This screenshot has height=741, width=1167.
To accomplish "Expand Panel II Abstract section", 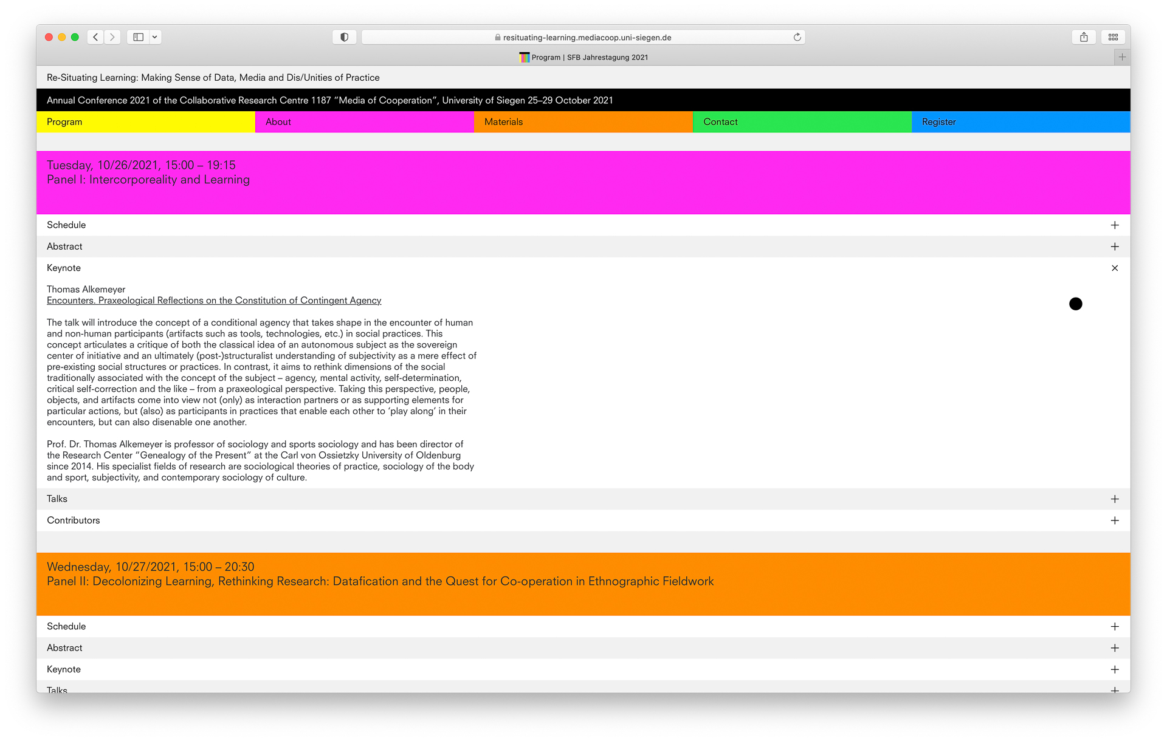I will coord(583,648).
